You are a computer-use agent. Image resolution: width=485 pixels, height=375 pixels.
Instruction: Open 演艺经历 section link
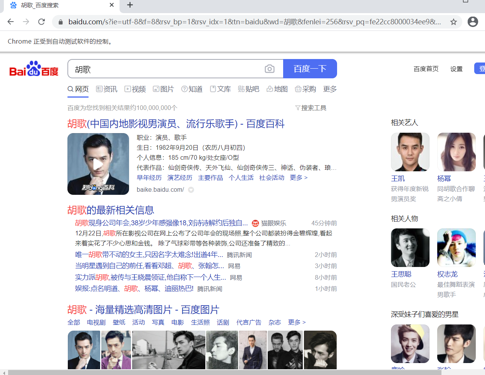180,178
